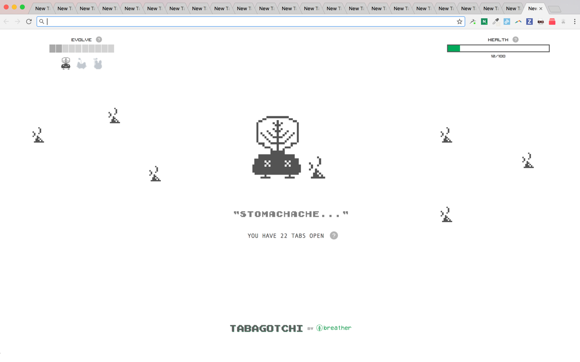Open the masked bandit extension icon
The height and width of the screenshot is (362, 580).
[541, 21]
